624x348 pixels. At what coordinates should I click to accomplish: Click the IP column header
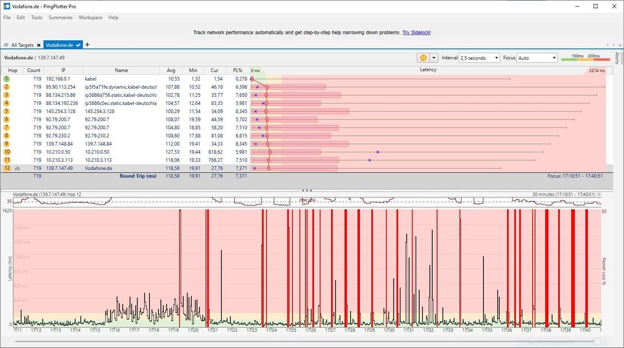63,70
